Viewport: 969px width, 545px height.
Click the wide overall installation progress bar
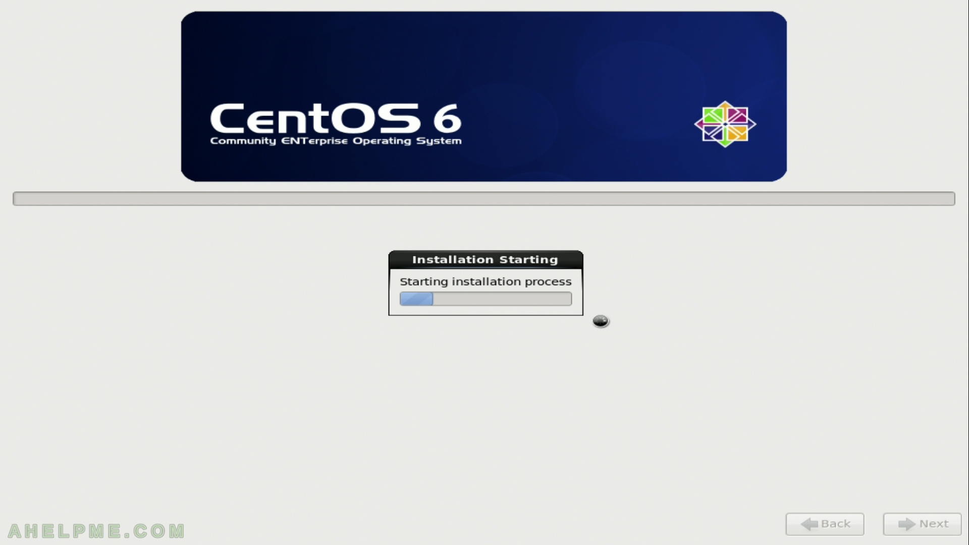click(x=484, y=198)
